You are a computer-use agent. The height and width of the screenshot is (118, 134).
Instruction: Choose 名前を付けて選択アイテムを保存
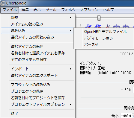pyautogui.click(x=38, y=53)
